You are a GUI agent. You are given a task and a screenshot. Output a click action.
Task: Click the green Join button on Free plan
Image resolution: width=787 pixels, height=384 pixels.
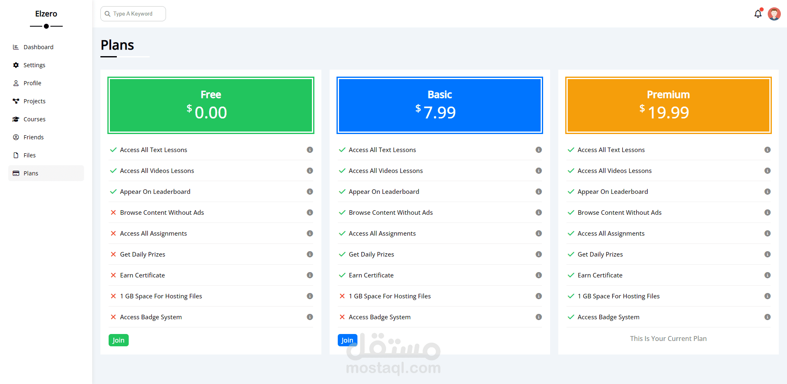click(x=118, y=340)
